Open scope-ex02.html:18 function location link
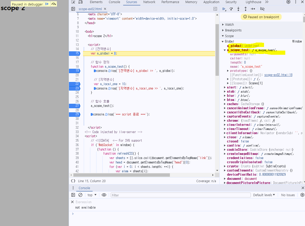This screenshot has height=226, width=305. coord(278,75)
